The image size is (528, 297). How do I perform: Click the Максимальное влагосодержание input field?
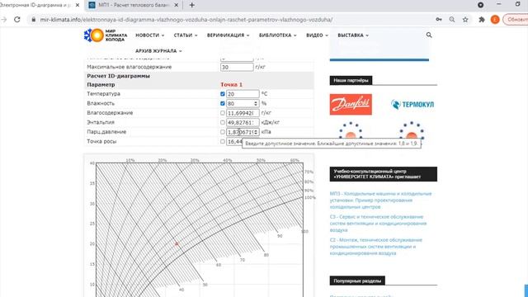pos(237,67)
